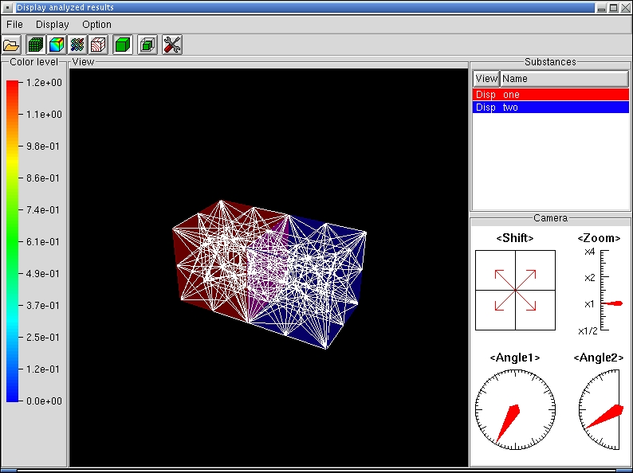
Task: Click the 0.0e+00 color level label
Action: pos(44,401)
